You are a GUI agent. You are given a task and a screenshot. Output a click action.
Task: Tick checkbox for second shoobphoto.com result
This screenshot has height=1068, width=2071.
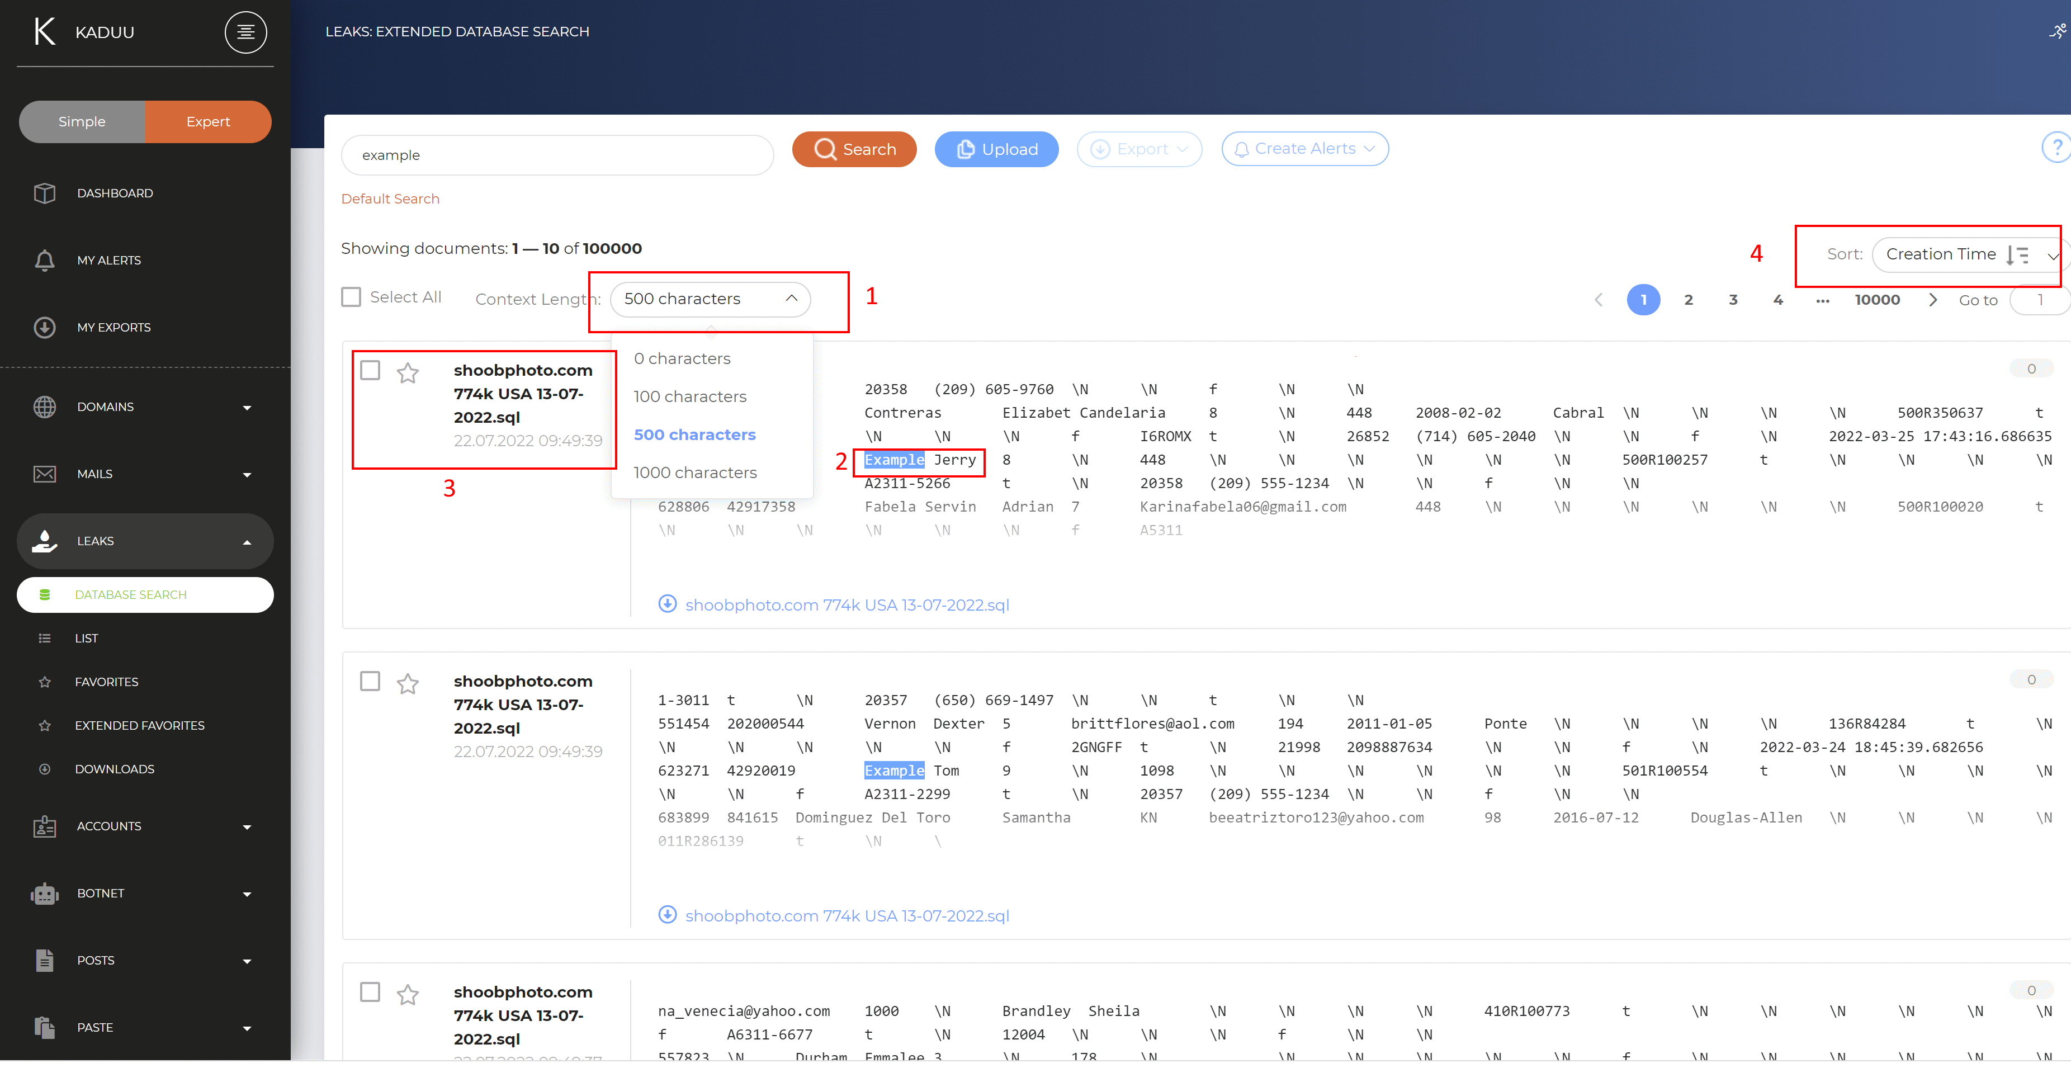[x=370, y=681]
